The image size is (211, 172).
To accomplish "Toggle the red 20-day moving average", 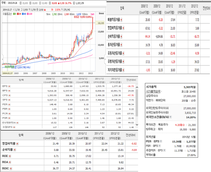I will [x=19, y=14].
